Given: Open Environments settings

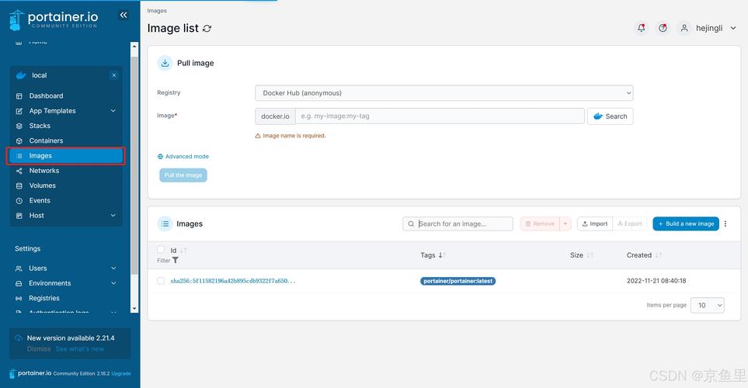Looking at the screenshot, I should pyautogui.click(x=50, y=283).
